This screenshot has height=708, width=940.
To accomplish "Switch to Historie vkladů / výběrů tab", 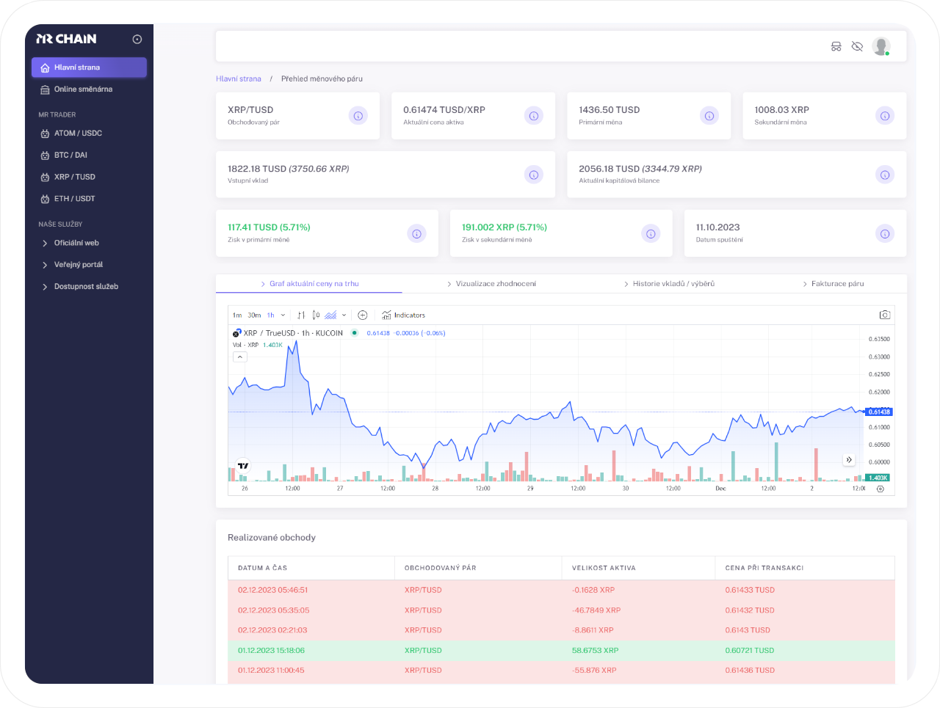I will pyautogui.click(x=669, y=284).
